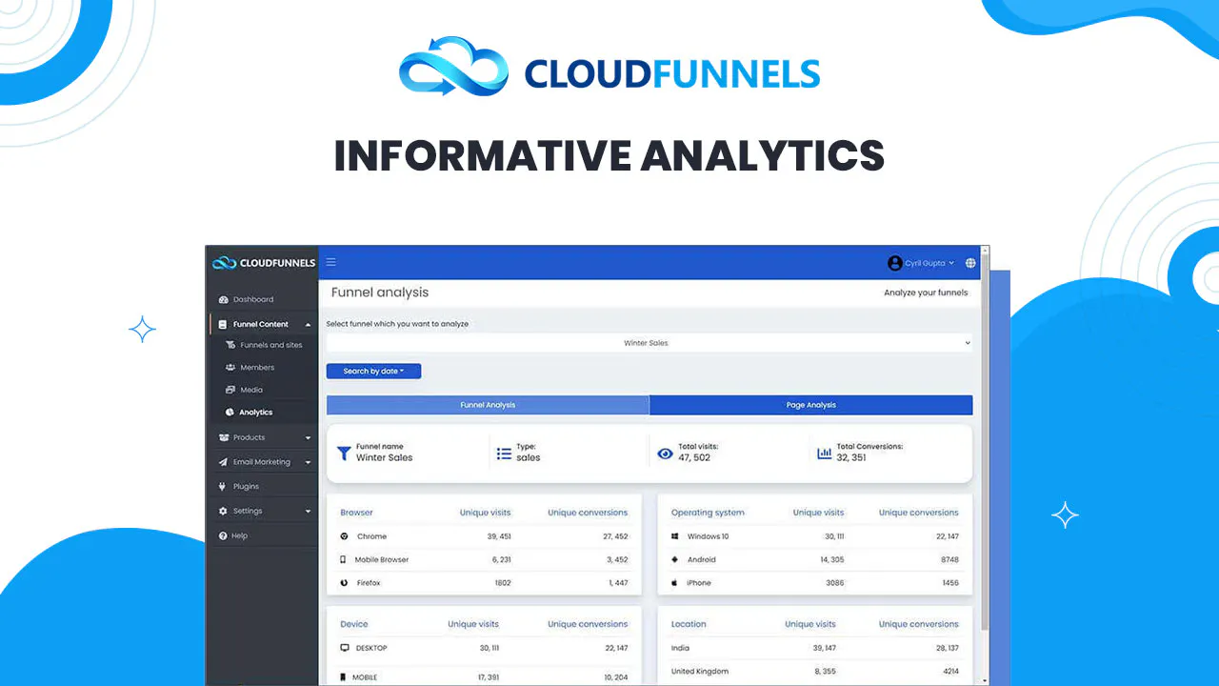Click the bar chart icon beside Total Conversions
The height and width of the screenshot is (686, 1219).
pyautogui.click(x=825, y=454)
